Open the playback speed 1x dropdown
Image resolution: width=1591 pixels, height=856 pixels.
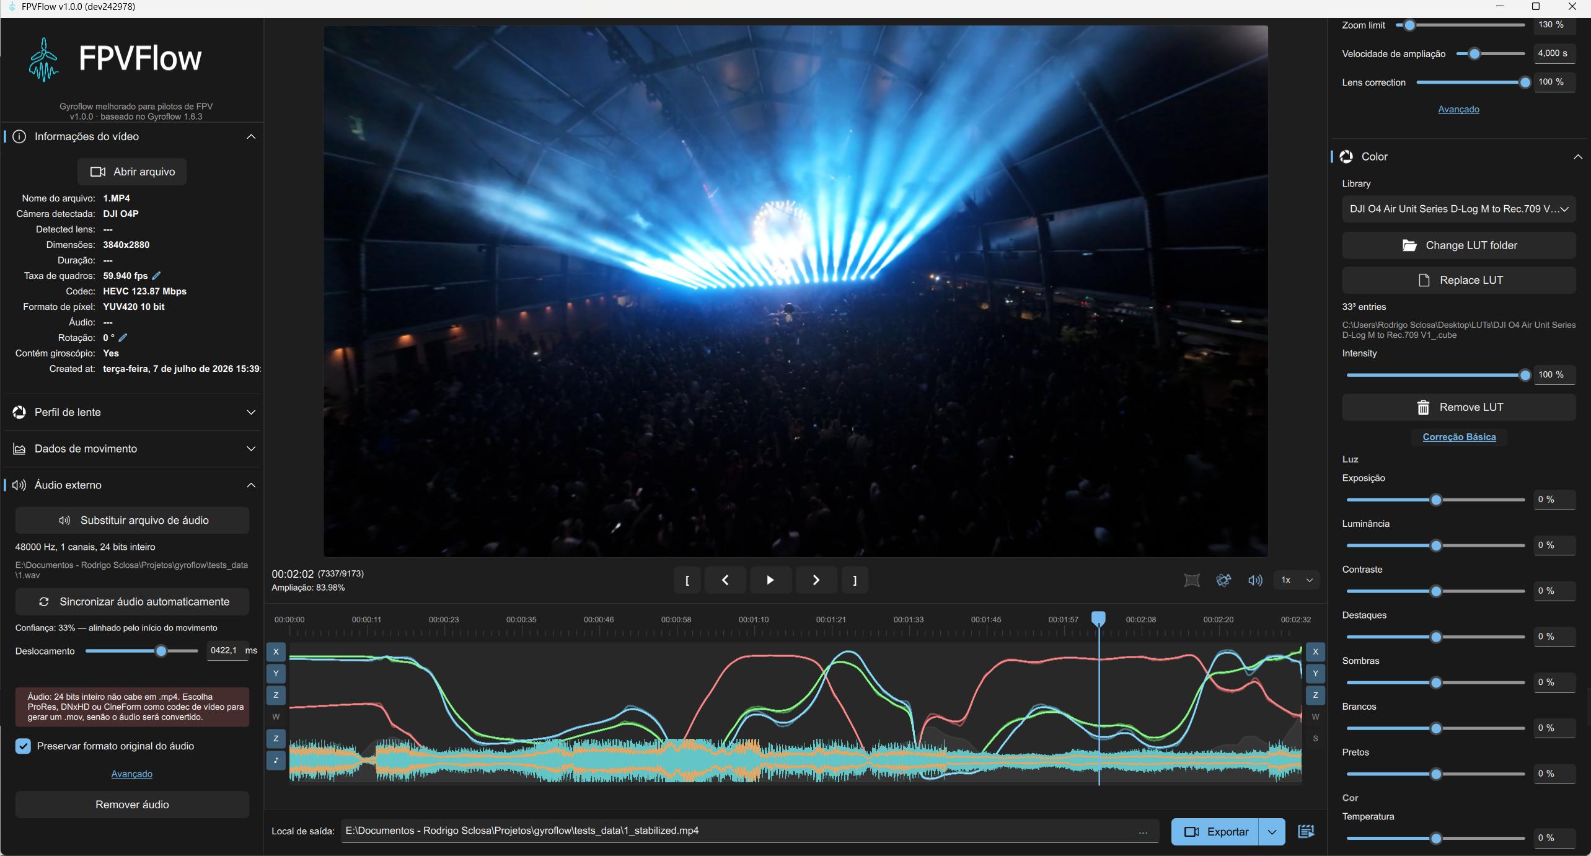pyautogui.click(x=1297, y=580)
